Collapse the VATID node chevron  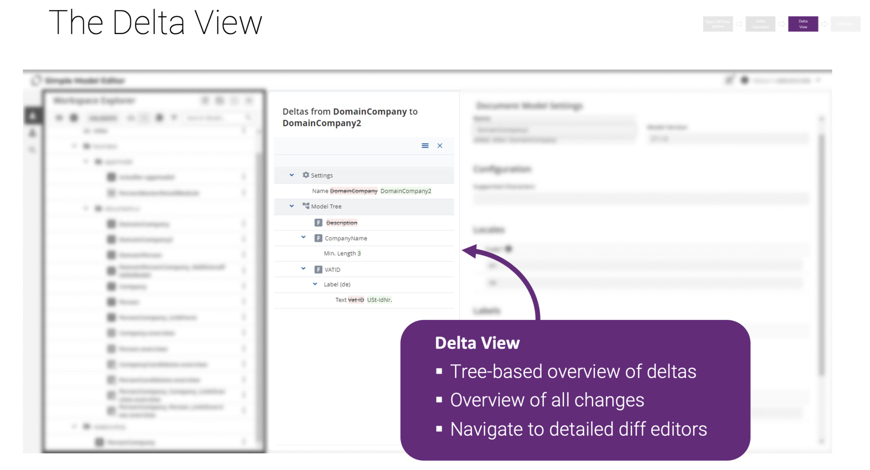(x=304, y=268)
